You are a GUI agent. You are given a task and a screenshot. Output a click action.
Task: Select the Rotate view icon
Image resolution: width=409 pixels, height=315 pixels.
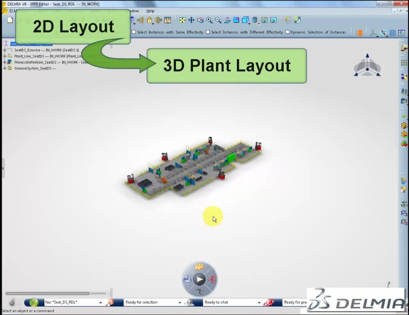pos(200,20)
